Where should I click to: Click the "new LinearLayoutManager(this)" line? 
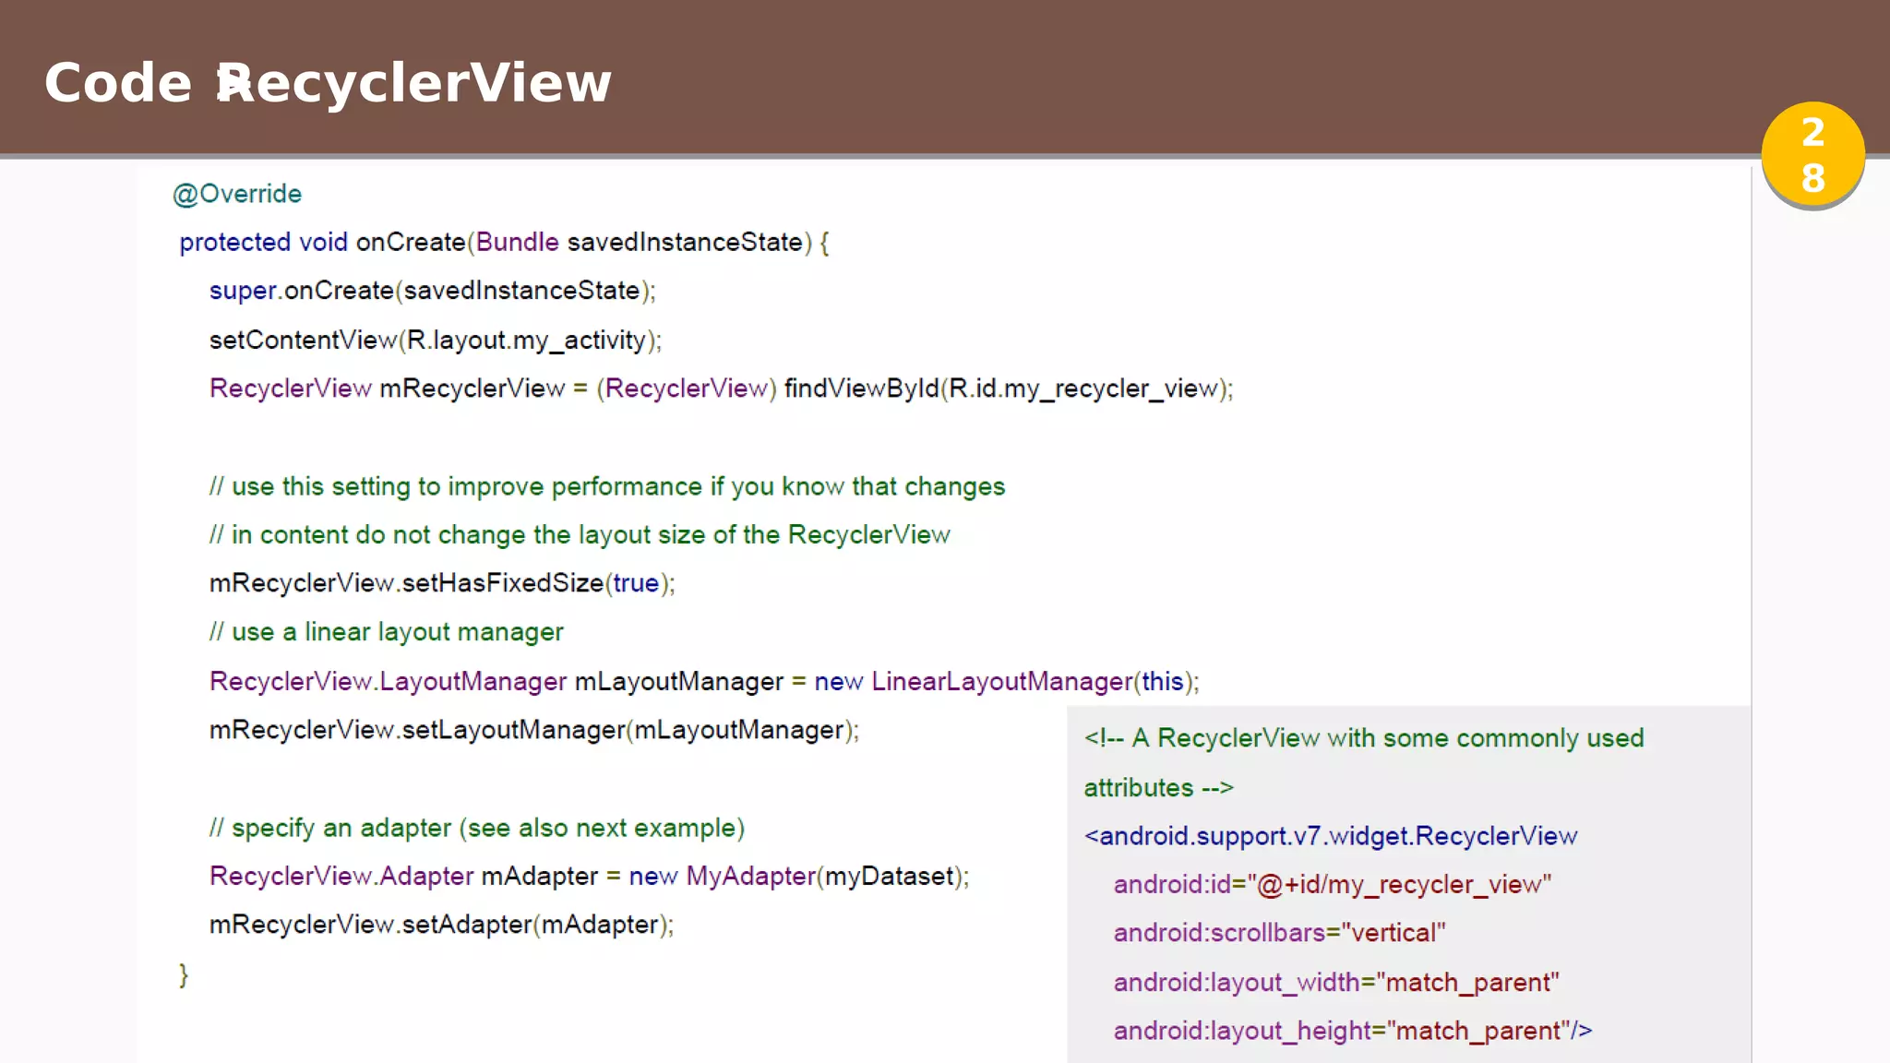point(704,681)
